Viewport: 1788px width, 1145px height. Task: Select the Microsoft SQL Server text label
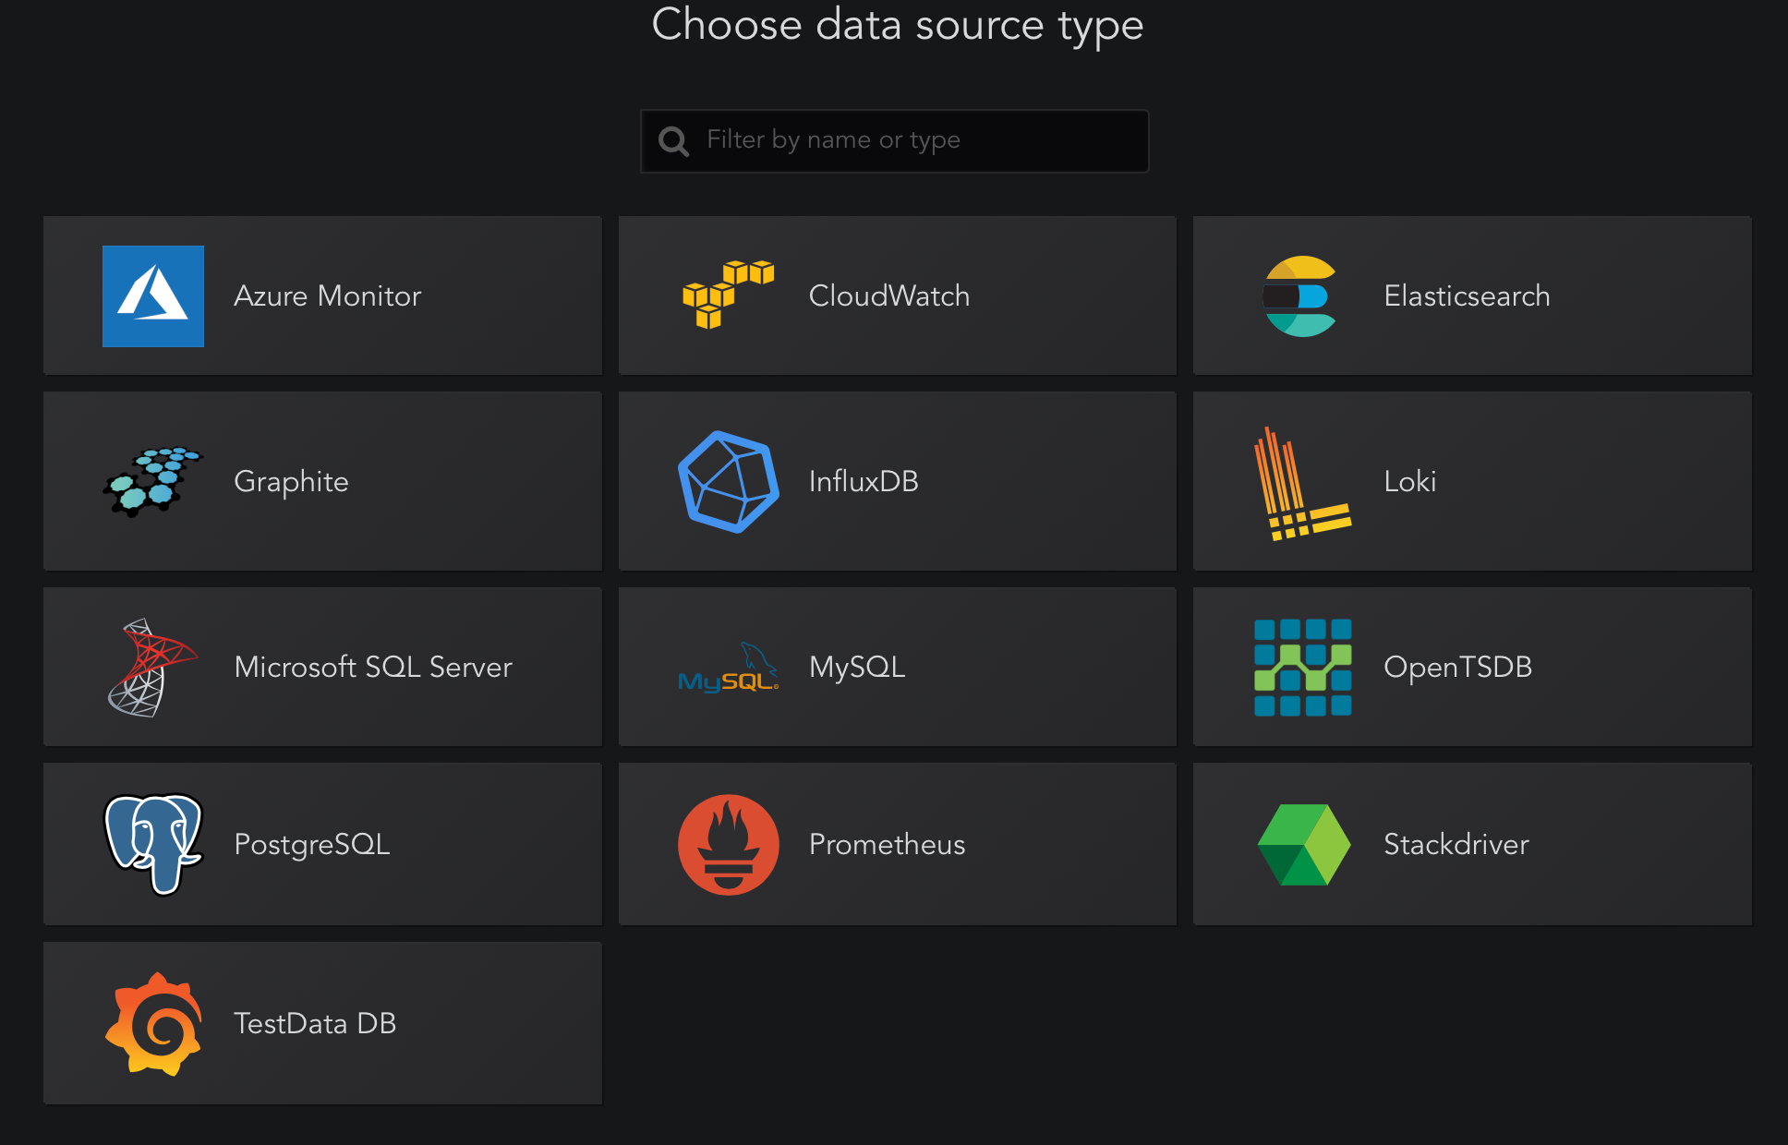[x=373, y=668]
